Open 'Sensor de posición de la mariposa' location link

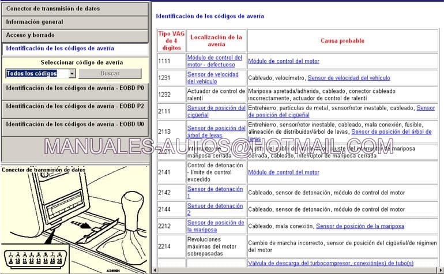[216, 226]
